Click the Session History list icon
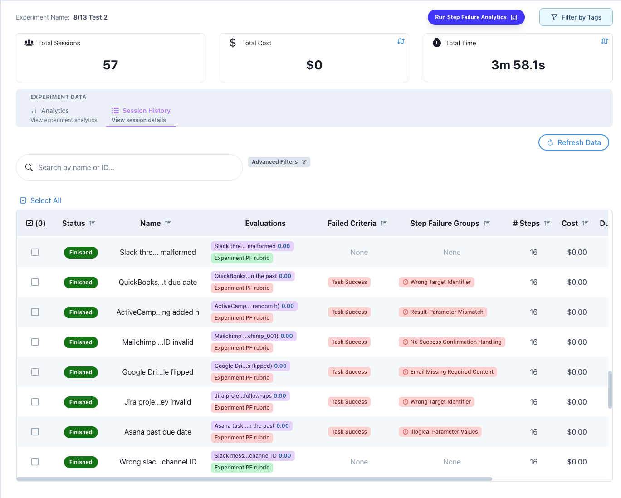The height and width of the screenshot is (498, 621). tap(115, 111)
